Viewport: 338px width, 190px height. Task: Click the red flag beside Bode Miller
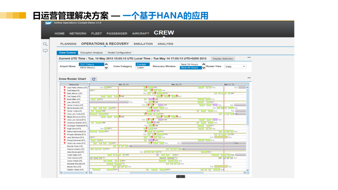click(64, 99)
